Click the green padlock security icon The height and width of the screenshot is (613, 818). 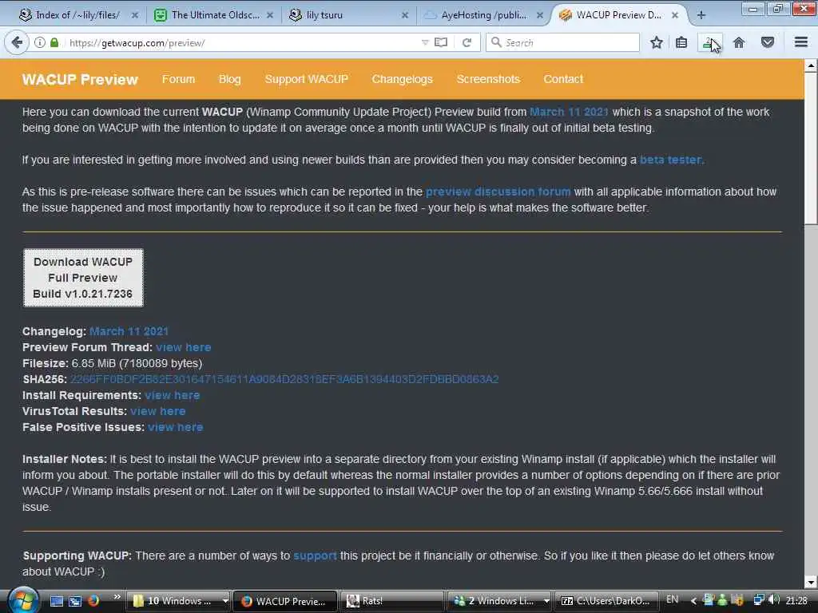tap(54, 43)
